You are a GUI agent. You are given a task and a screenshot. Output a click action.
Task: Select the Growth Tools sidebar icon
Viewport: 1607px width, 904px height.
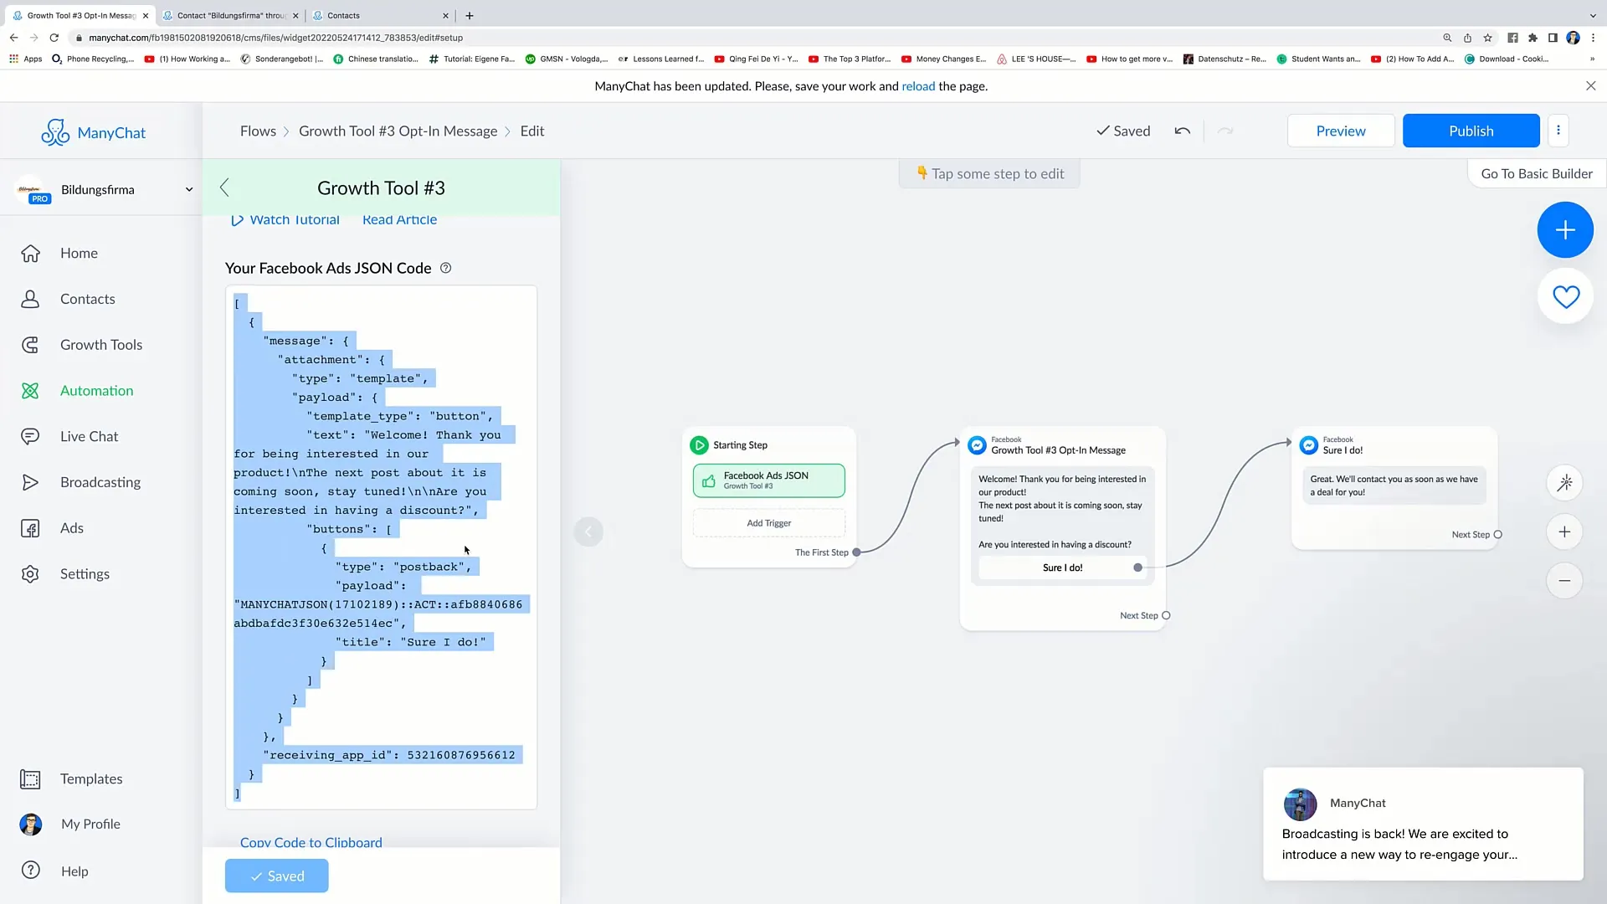click(30, 344)
